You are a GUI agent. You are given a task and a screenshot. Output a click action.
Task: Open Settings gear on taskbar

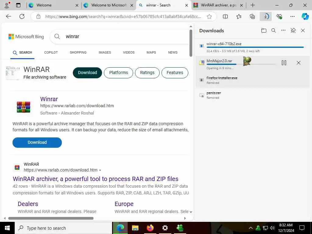165,228
